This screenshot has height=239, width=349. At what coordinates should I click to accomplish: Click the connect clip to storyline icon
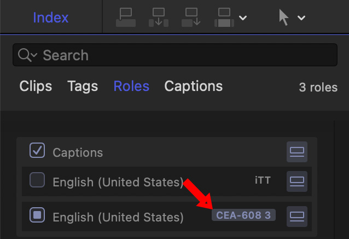click(125, 18)
